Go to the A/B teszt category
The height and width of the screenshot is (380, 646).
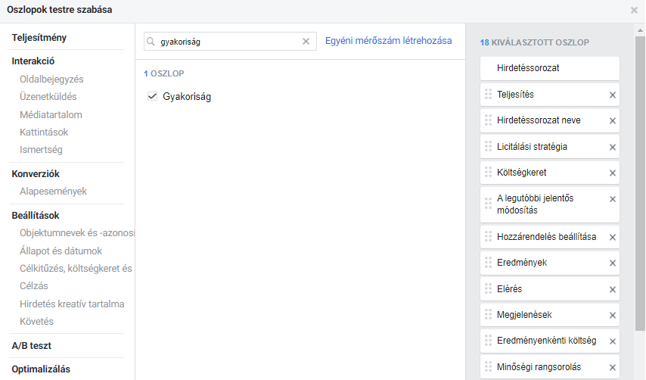point(32,345)
